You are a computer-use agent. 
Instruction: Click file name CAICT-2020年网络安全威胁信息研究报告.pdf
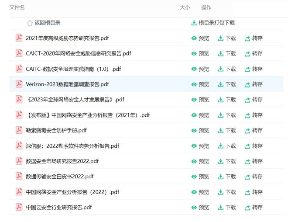[79, 53]
